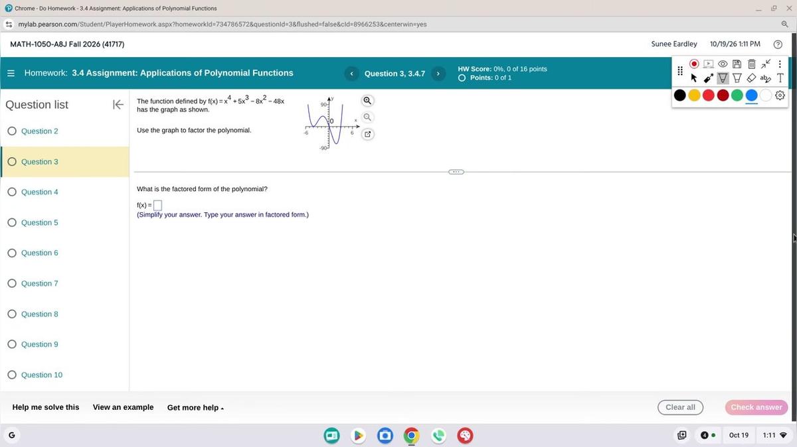Choose the black pen color
797x447 pixels.
coord(679,96)
